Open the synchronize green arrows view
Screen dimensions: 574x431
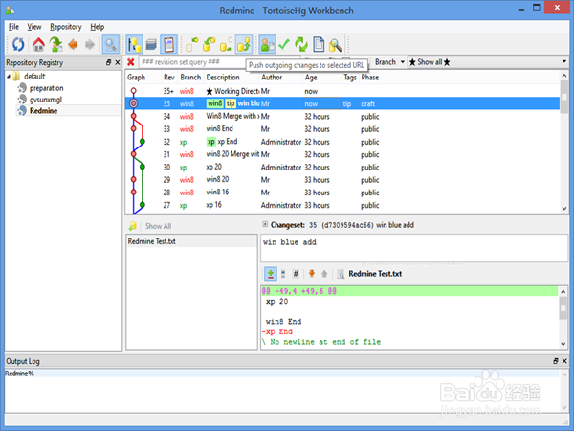tap(301, 45)
